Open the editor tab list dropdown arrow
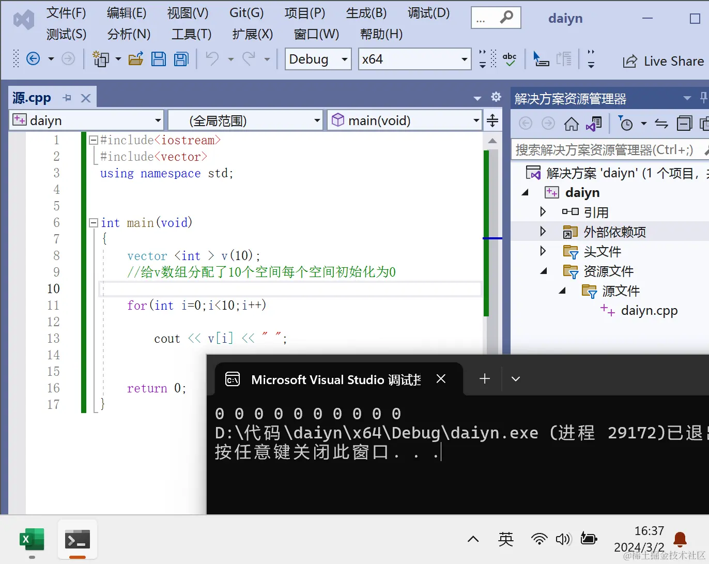This screenshot has height=564, width=709. pyautogui.click(x=477, y=98)
